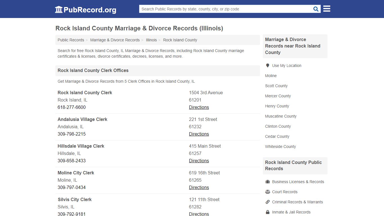
Task: Open Court Records link
Action: pyautogui.click(x=285, y=192)
